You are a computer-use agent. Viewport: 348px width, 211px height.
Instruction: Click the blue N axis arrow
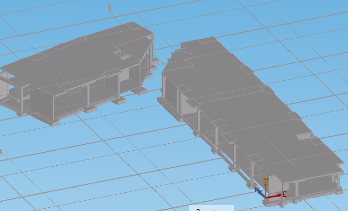(259, 191)
